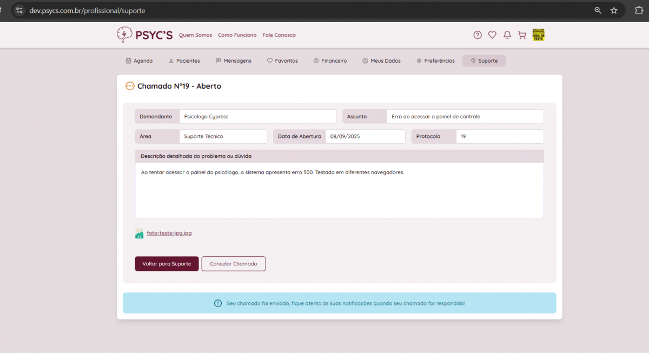Image resolution: width=649 pixels, height=353 pixels.
Task: Open the shopping cart icon
Action: 522,35
